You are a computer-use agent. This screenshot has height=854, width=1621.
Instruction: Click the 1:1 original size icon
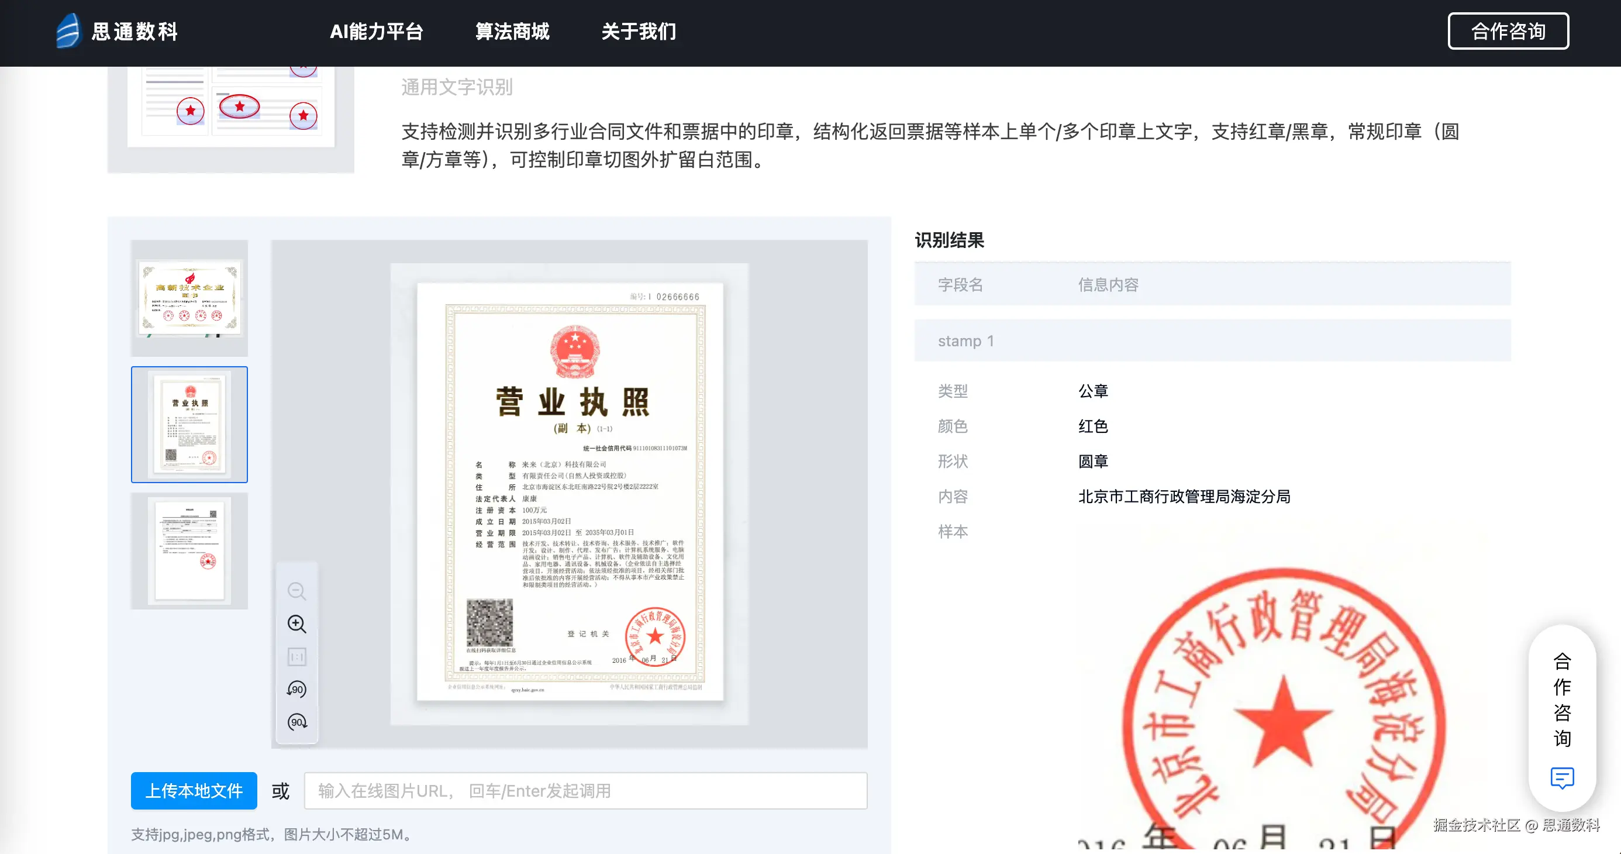(x=296, y=656)
